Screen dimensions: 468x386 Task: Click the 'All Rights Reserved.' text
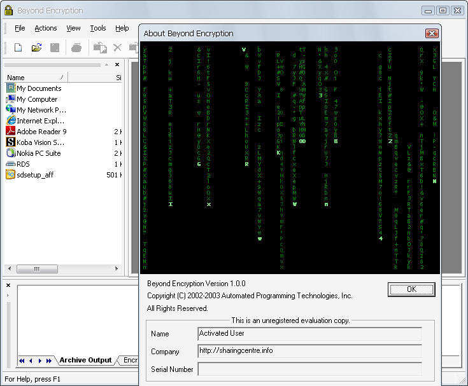coord(177,308)
